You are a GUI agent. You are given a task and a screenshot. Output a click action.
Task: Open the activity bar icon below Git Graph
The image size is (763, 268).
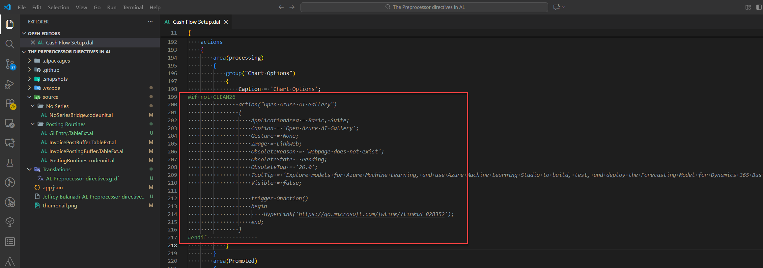pyautogui.click(x=10, y=202)
